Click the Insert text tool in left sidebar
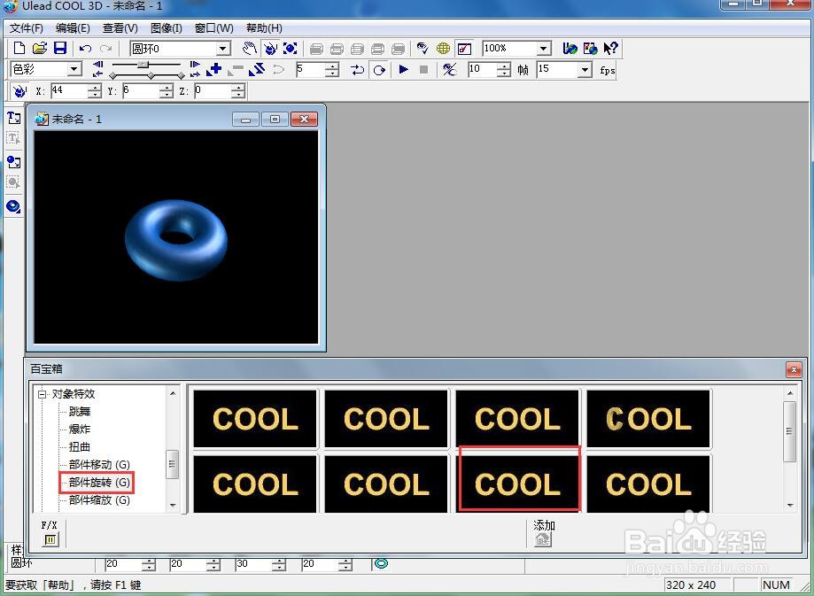 click(x=14, y=119)
